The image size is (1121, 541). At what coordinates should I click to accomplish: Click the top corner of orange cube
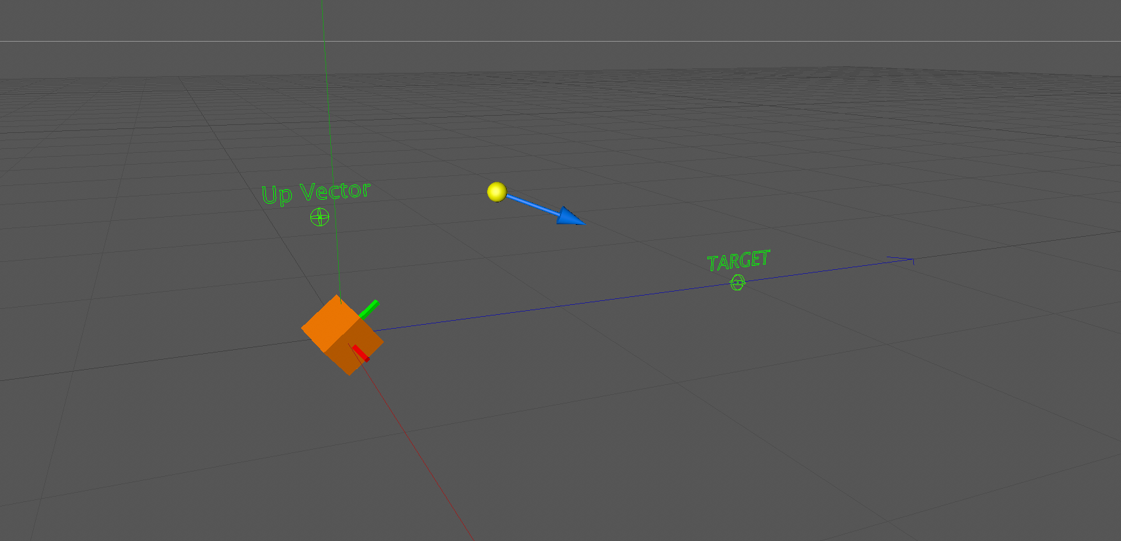pyautogui.click(x=338, y=296)
